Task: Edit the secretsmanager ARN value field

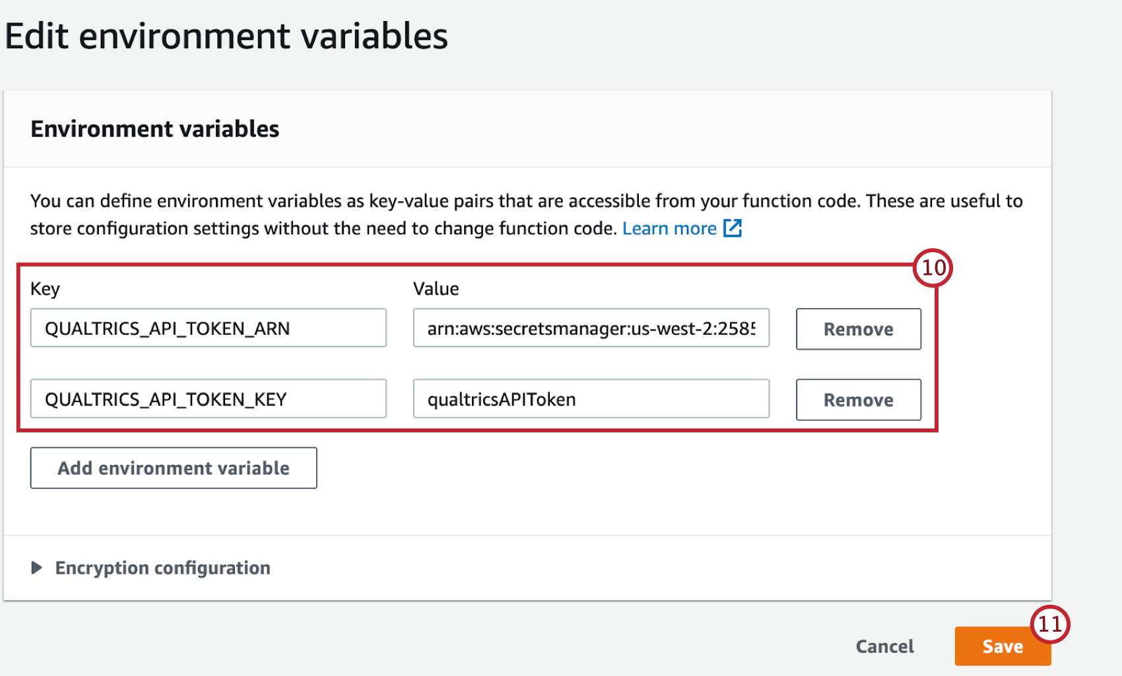Action: point(591,328)
